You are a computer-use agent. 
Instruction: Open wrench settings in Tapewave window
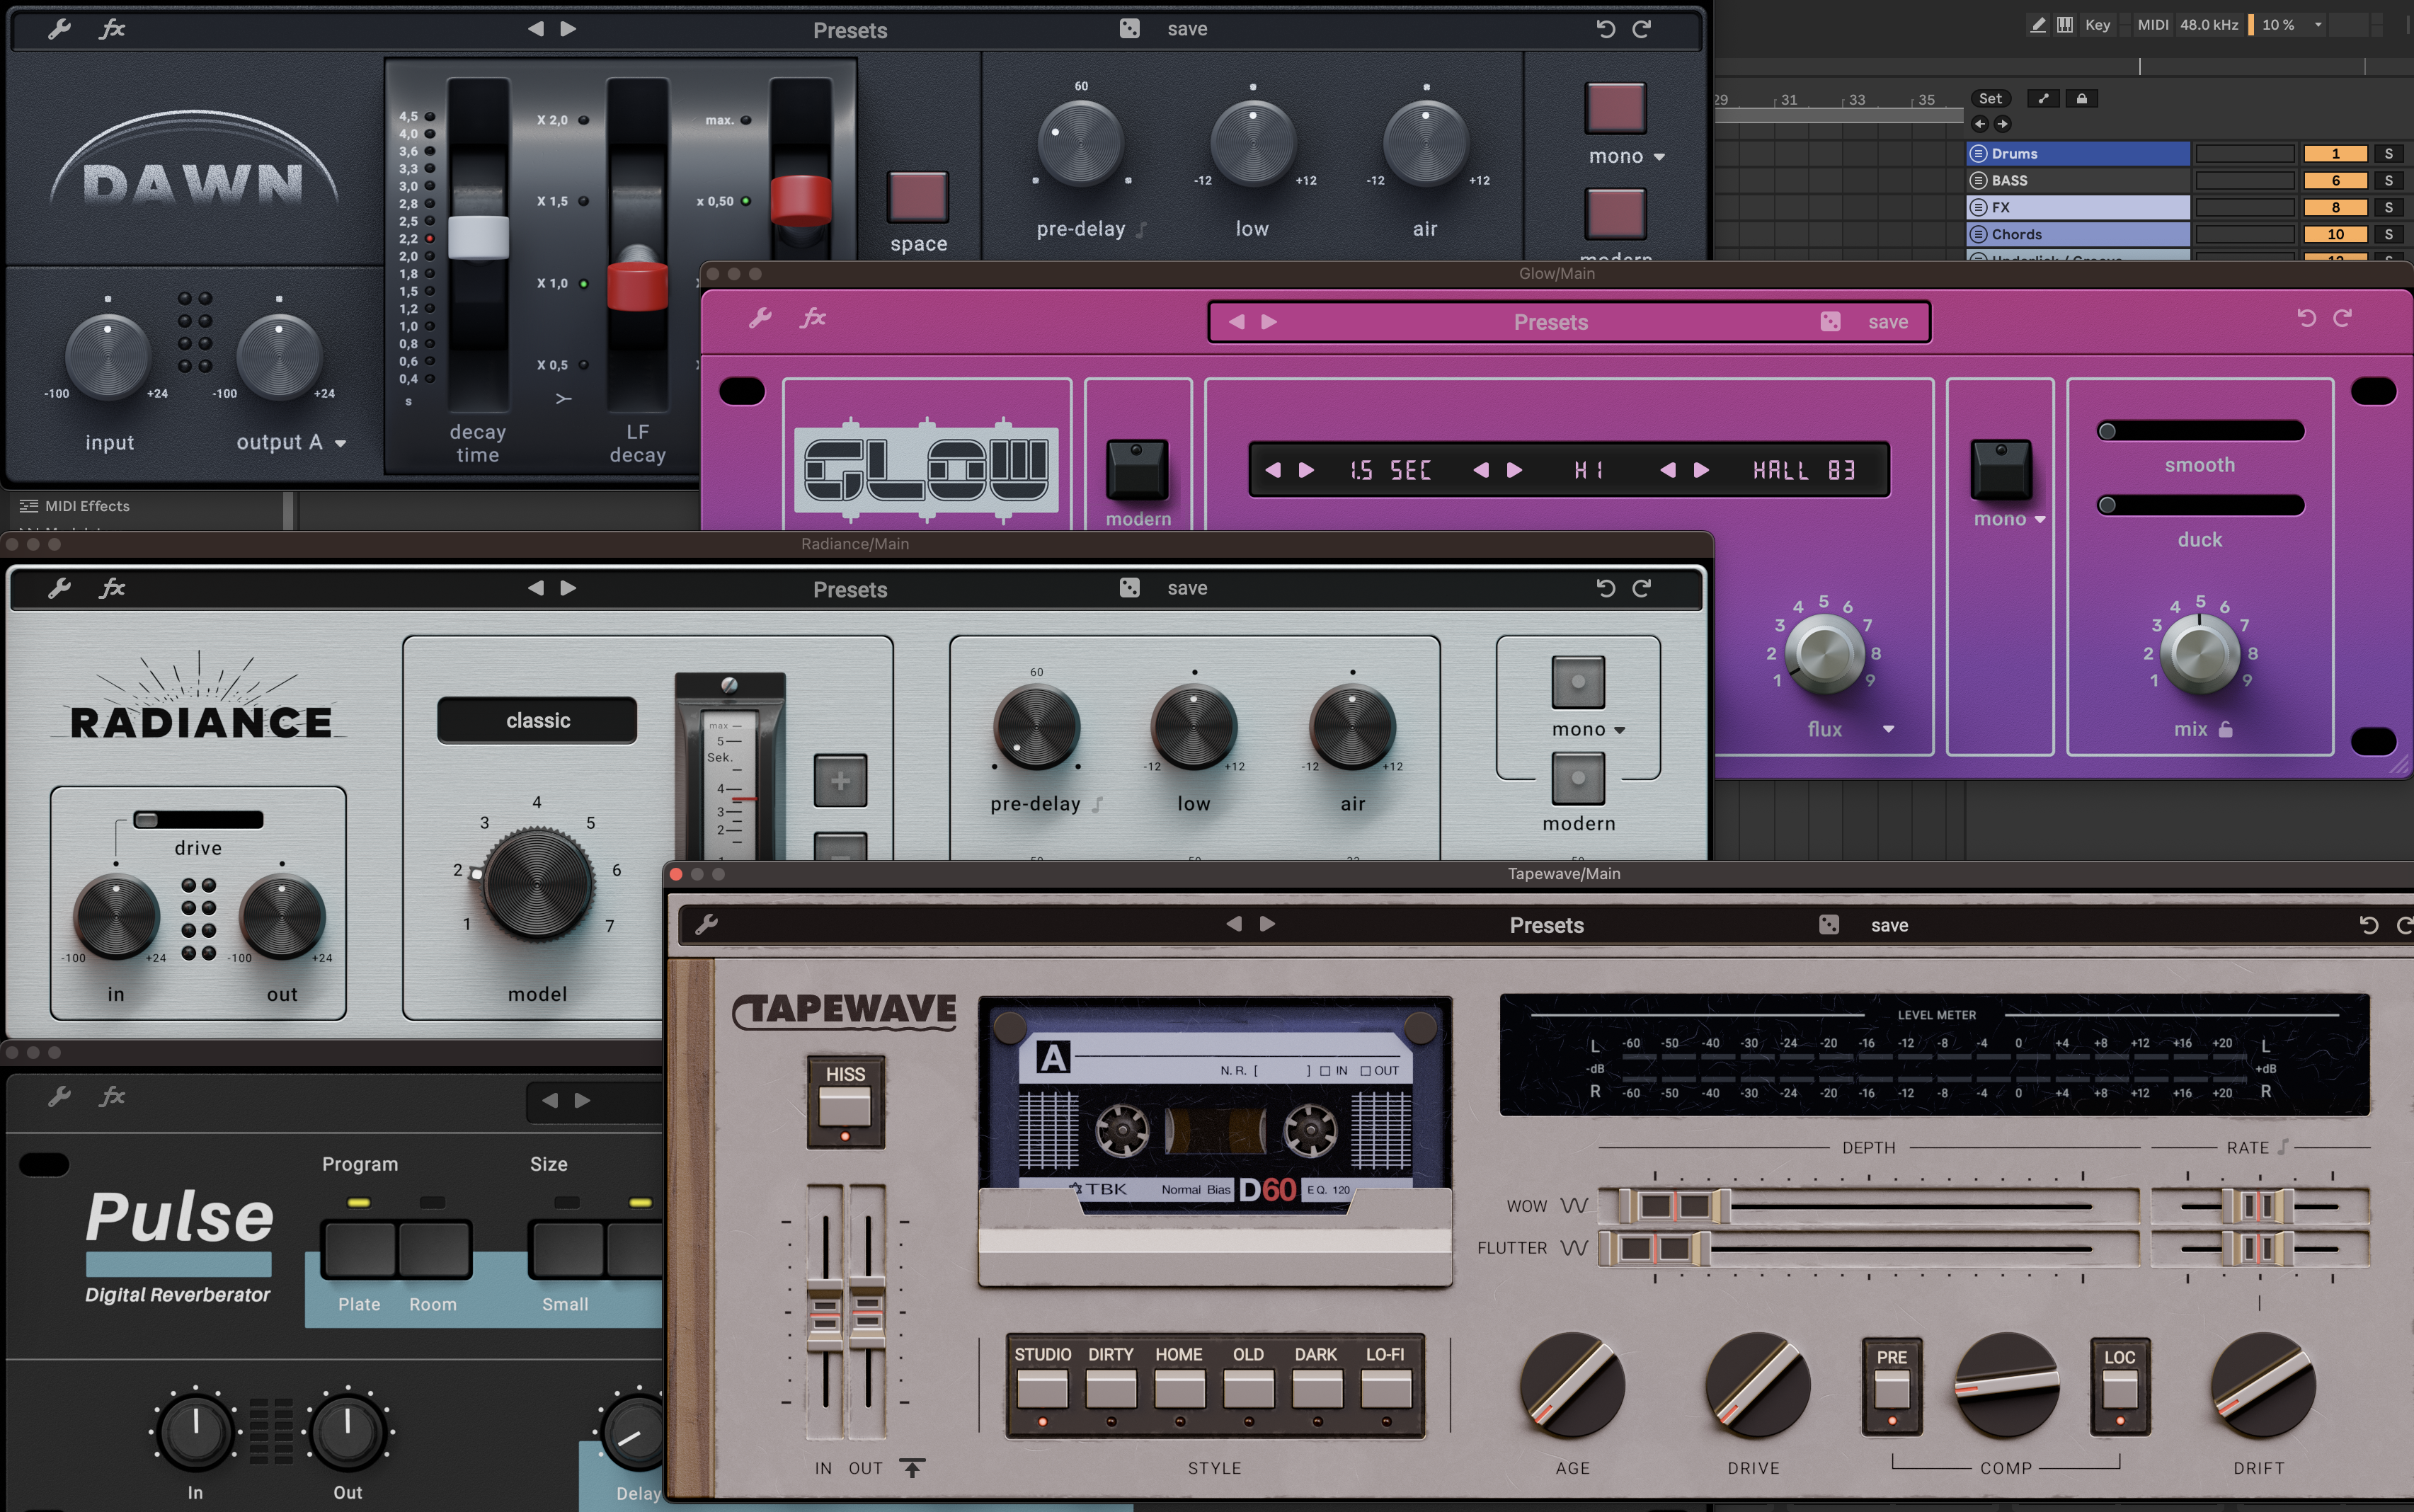pos(706,924)
